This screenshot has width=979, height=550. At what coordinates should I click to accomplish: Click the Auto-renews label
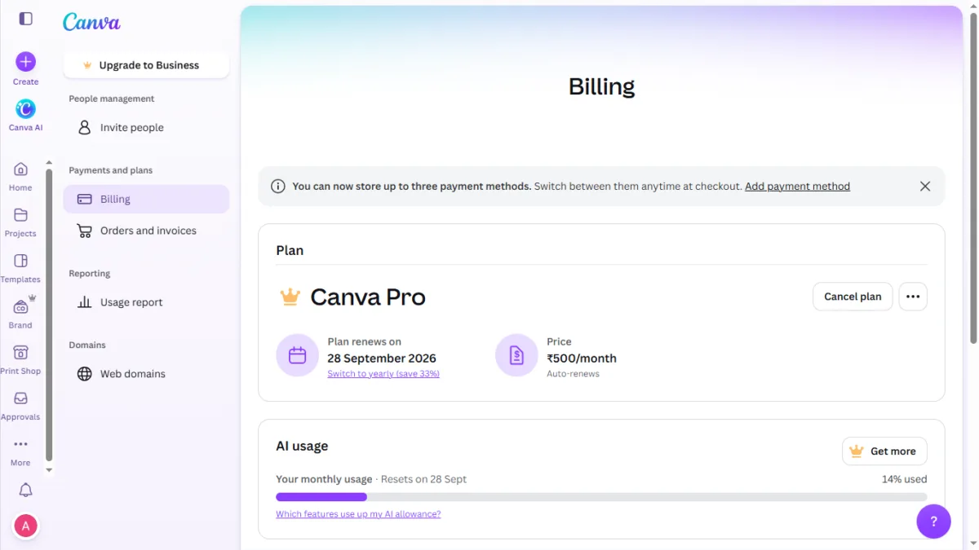point(573,374)
